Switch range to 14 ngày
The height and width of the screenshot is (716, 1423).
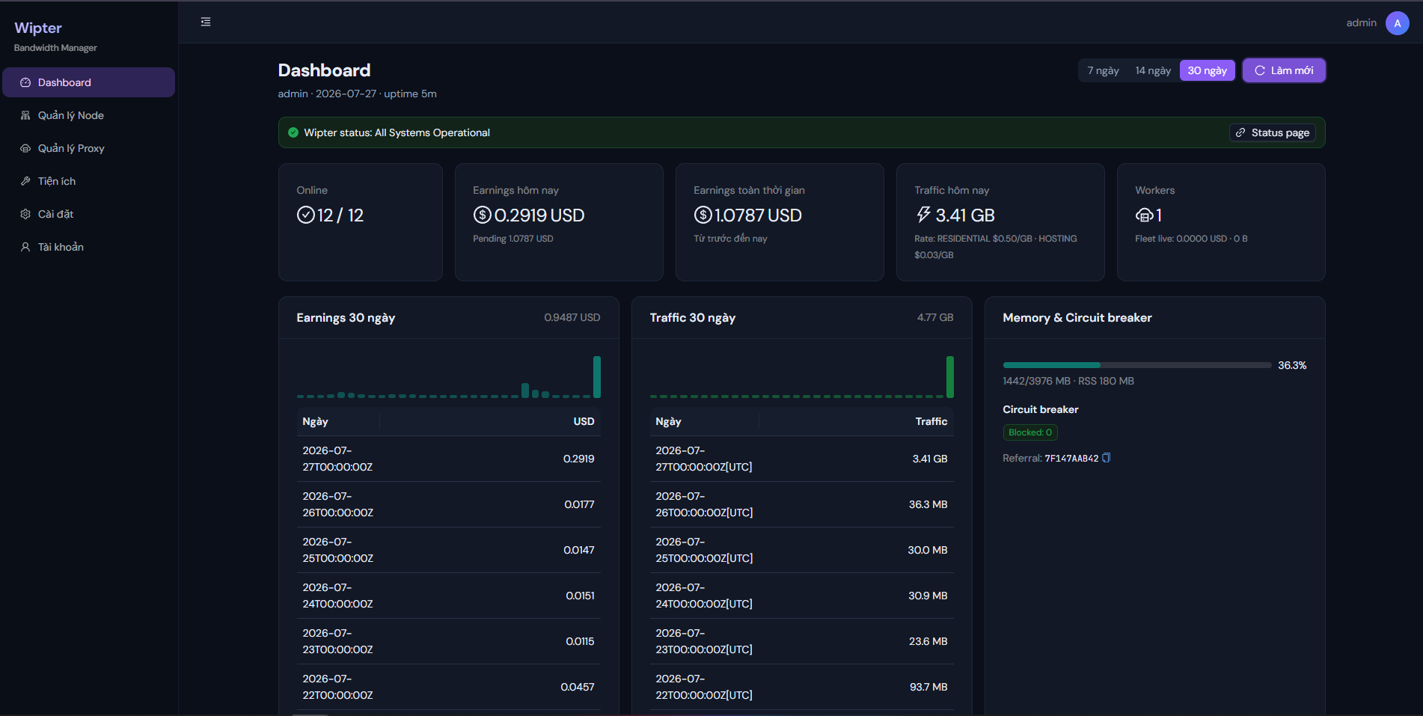1153,70
